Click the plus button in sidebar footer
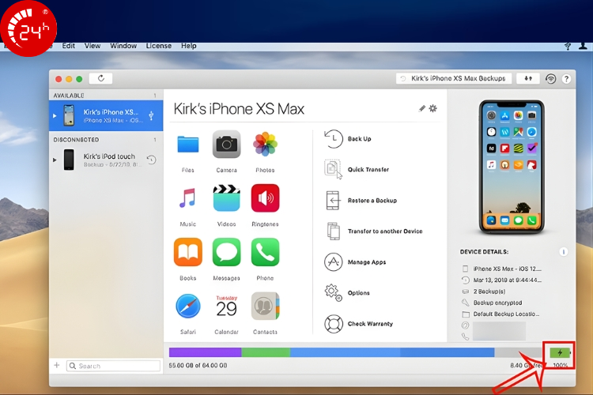Image resolution: width=593 pixels, height=395 pixels. [57, 365]
